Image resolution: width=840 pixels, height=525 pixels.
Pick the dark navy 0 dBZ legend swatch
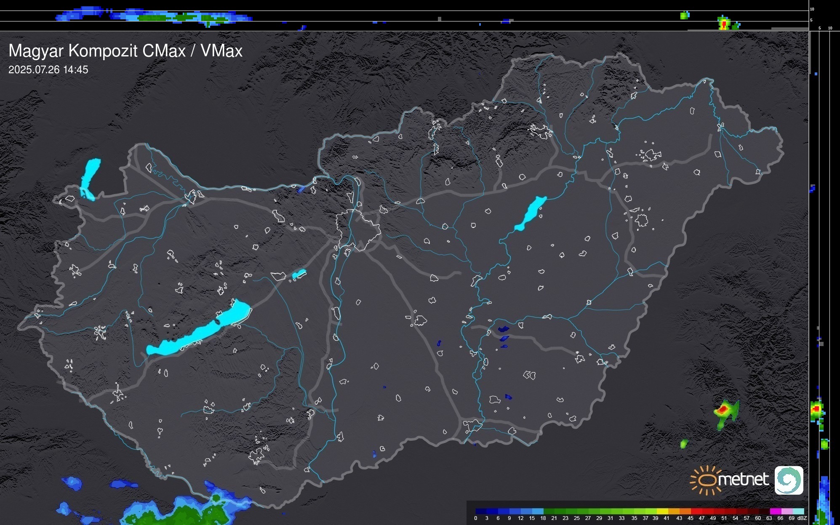click(x=481, y=511)
